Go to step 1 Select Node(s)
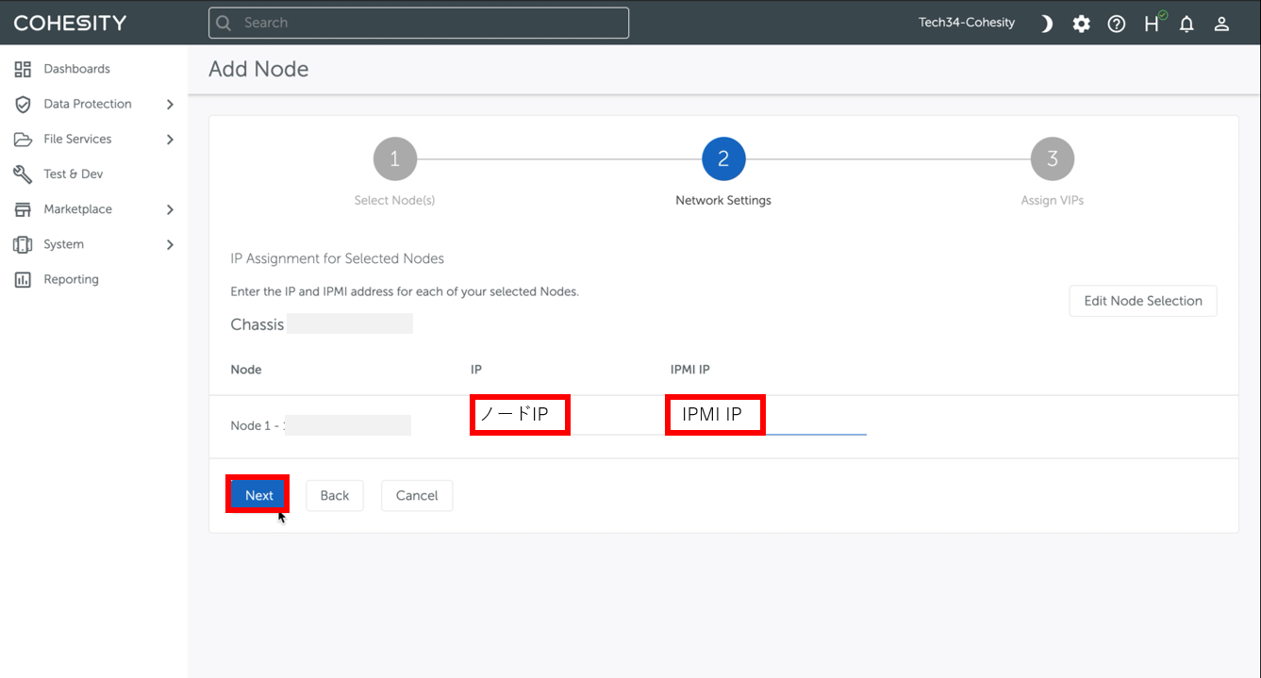 tap(394, 159)
